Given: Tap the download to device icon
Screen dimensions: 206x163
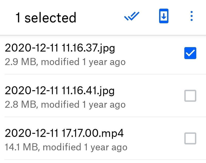Looking at the screenshot, I should pos(164,16).
